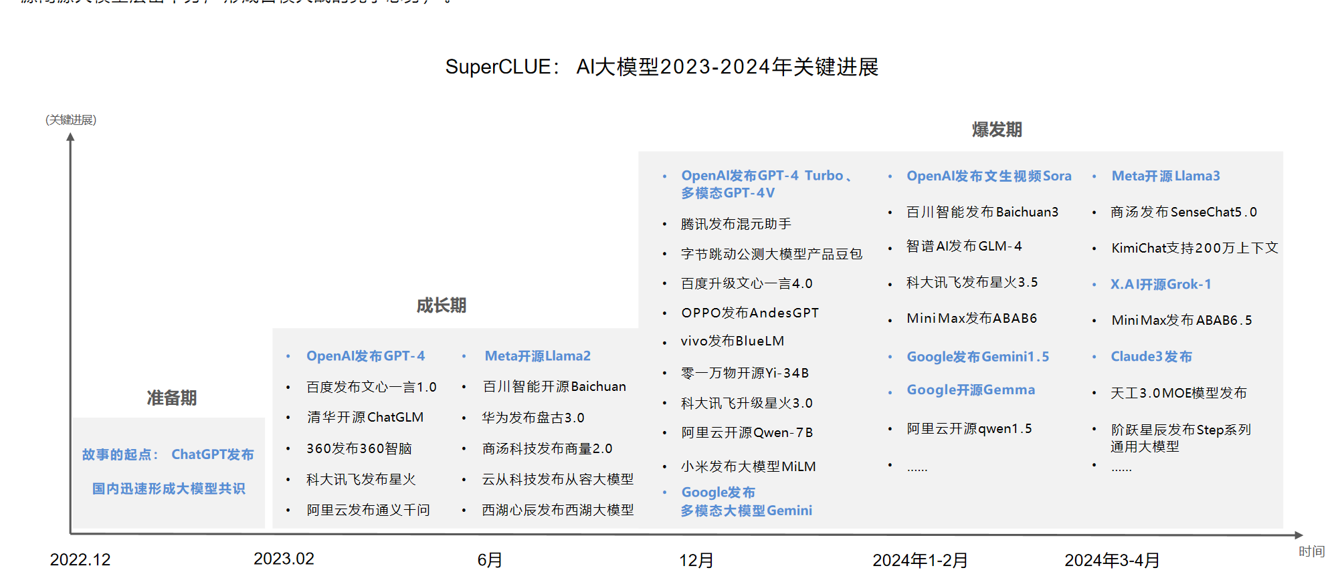
Task: Click 'OpenAI发布文生视频Sora' entry
Action: (989, 176)
